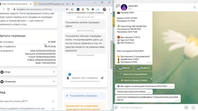This screenshot has height=111, width=198.
Task: Expand the Отменить section
Action: [x=29, y=81]
